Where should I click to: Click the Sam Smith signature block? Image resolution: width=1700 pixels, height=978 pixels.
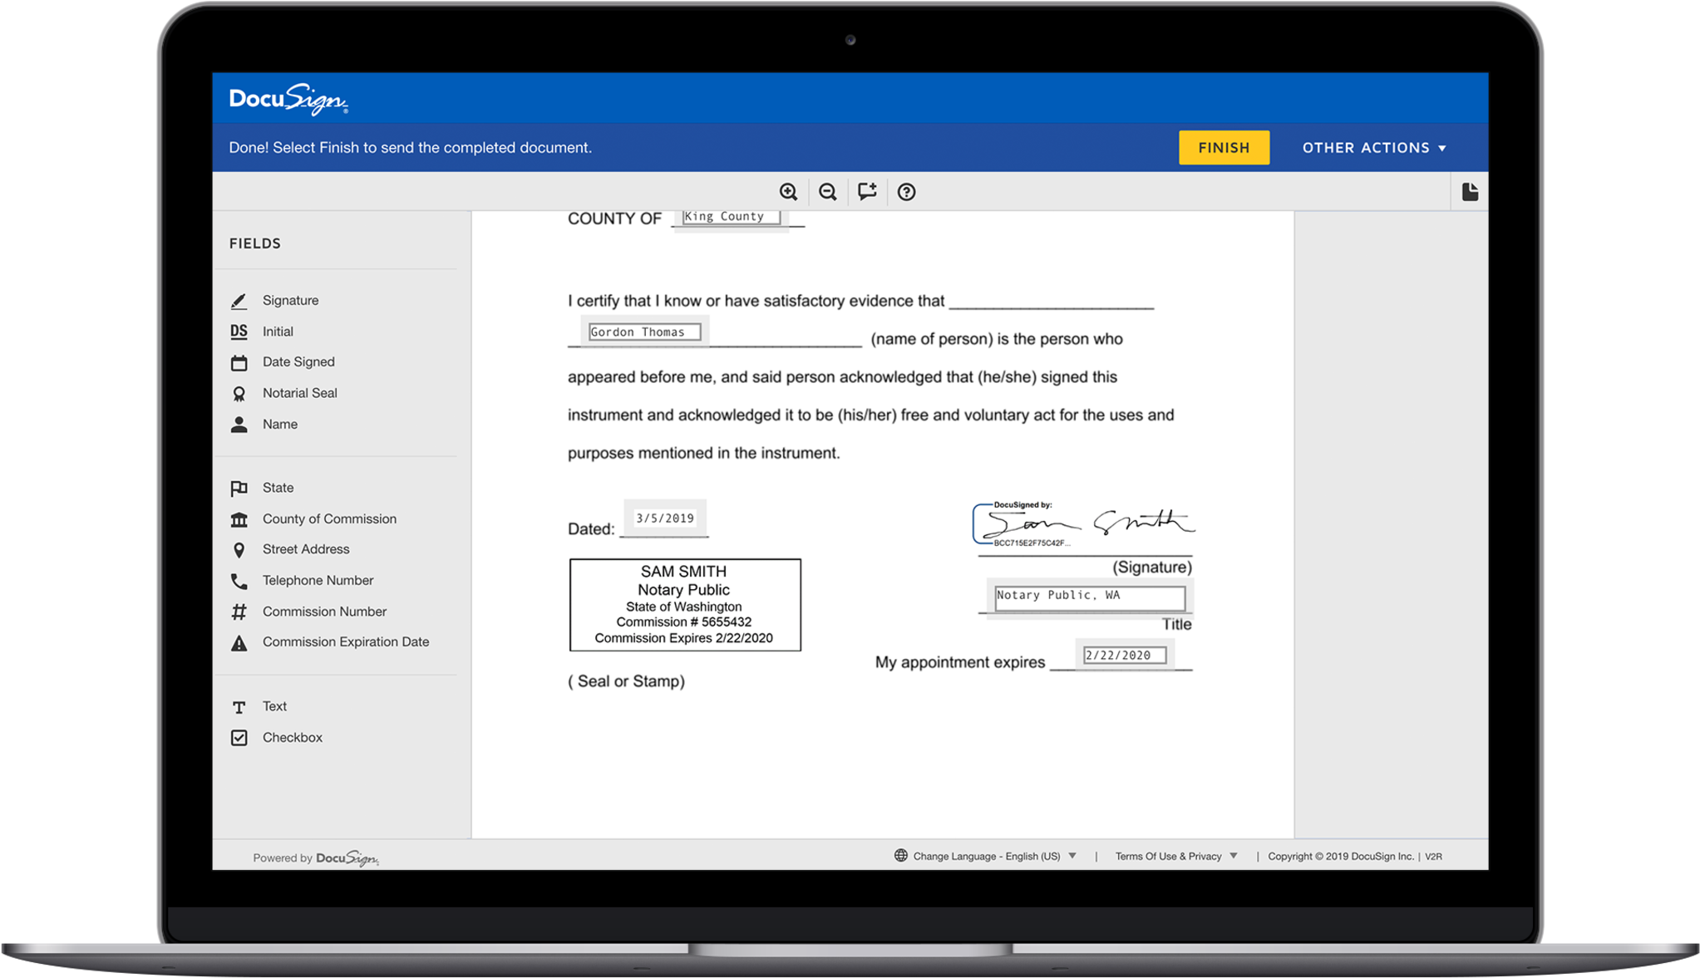(1085, 524)
